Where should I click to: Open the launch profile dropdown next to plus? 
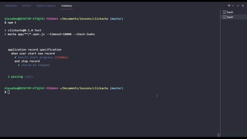(233, 6)
